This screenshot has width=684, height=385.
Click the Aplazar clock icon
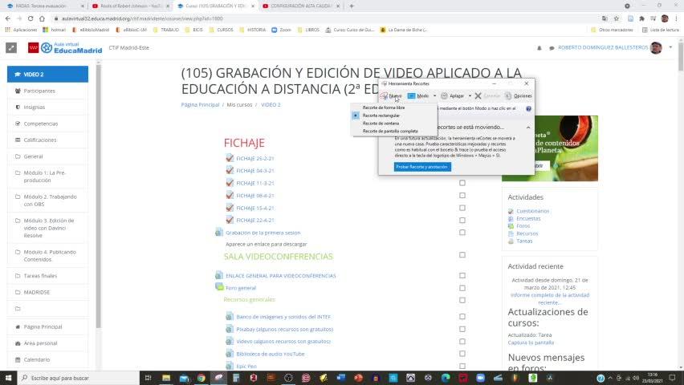point(444,96)
